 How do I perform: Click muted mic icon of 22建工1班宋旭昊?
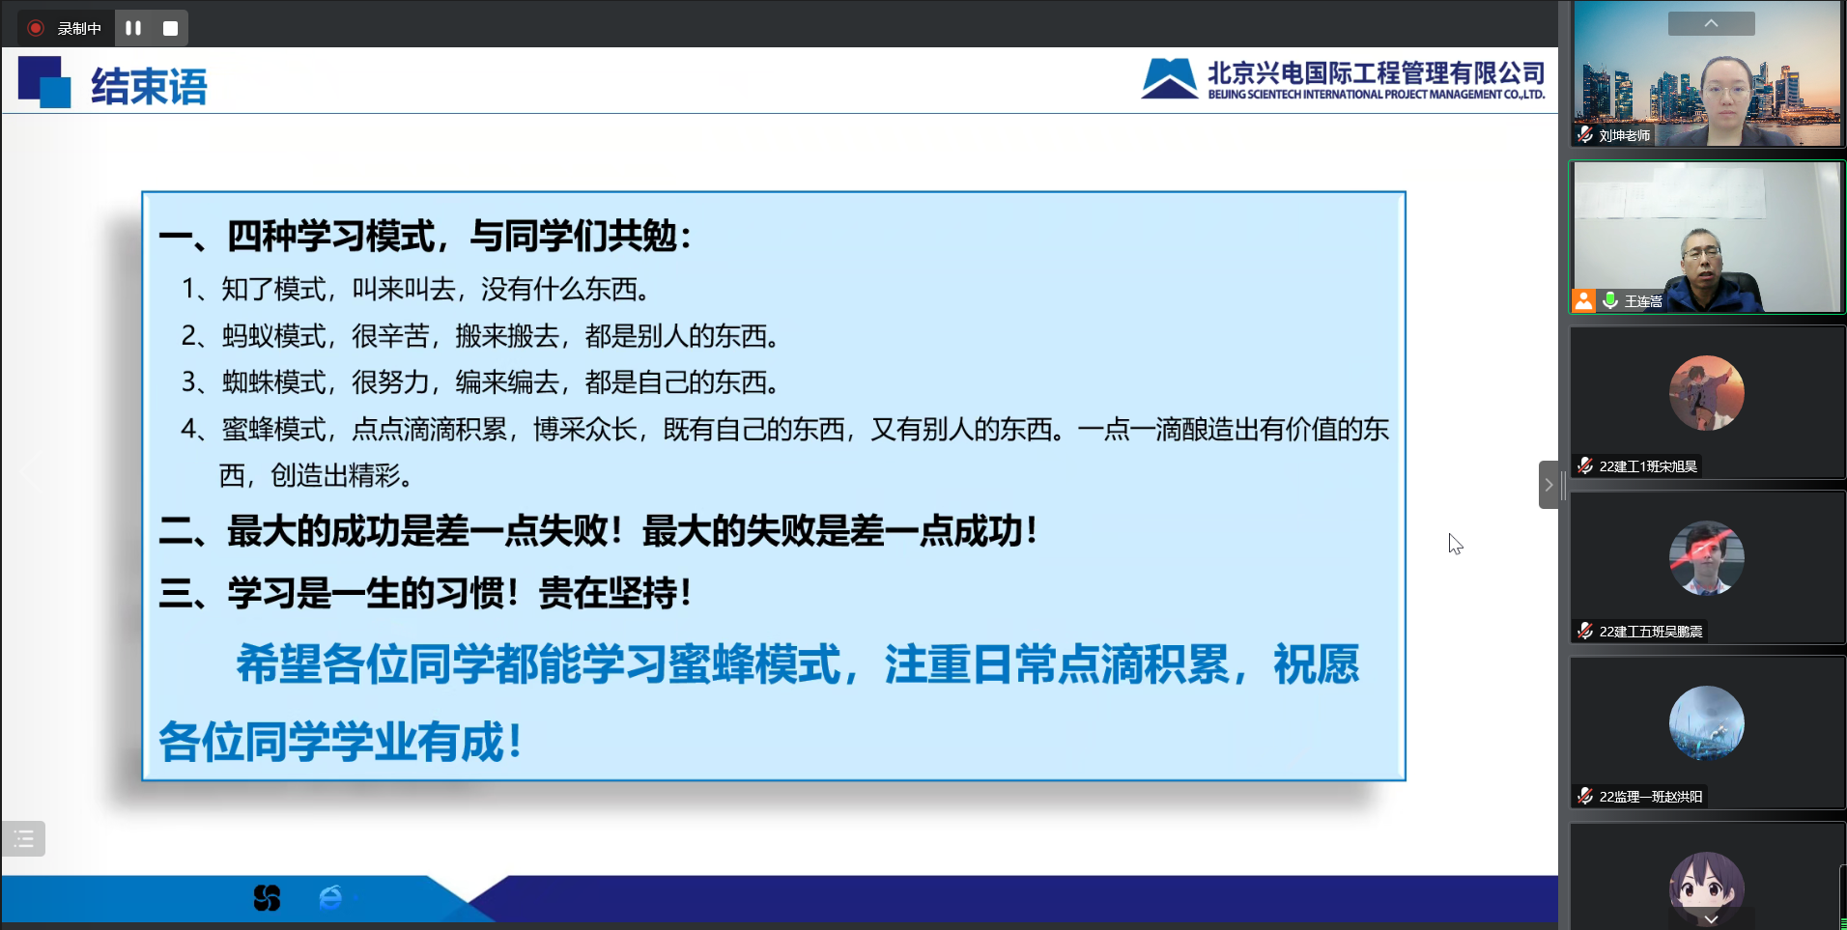(1585, 465)
